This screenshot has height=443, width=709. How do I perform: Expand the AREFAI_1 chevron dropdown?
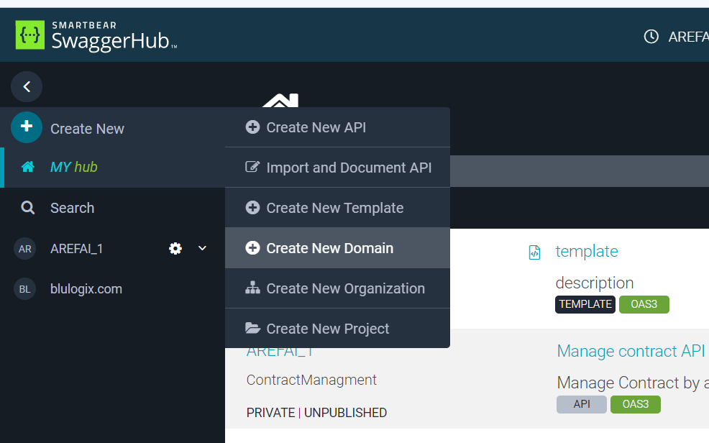click(x=202, y=248)
